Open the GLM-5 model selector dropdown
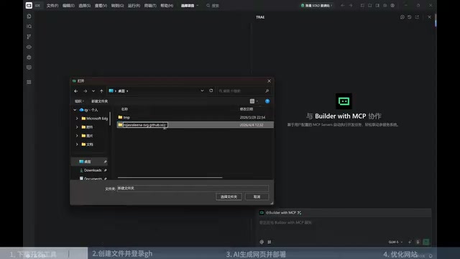This screenshot has width=460, height=259. [x=395, y=242]
